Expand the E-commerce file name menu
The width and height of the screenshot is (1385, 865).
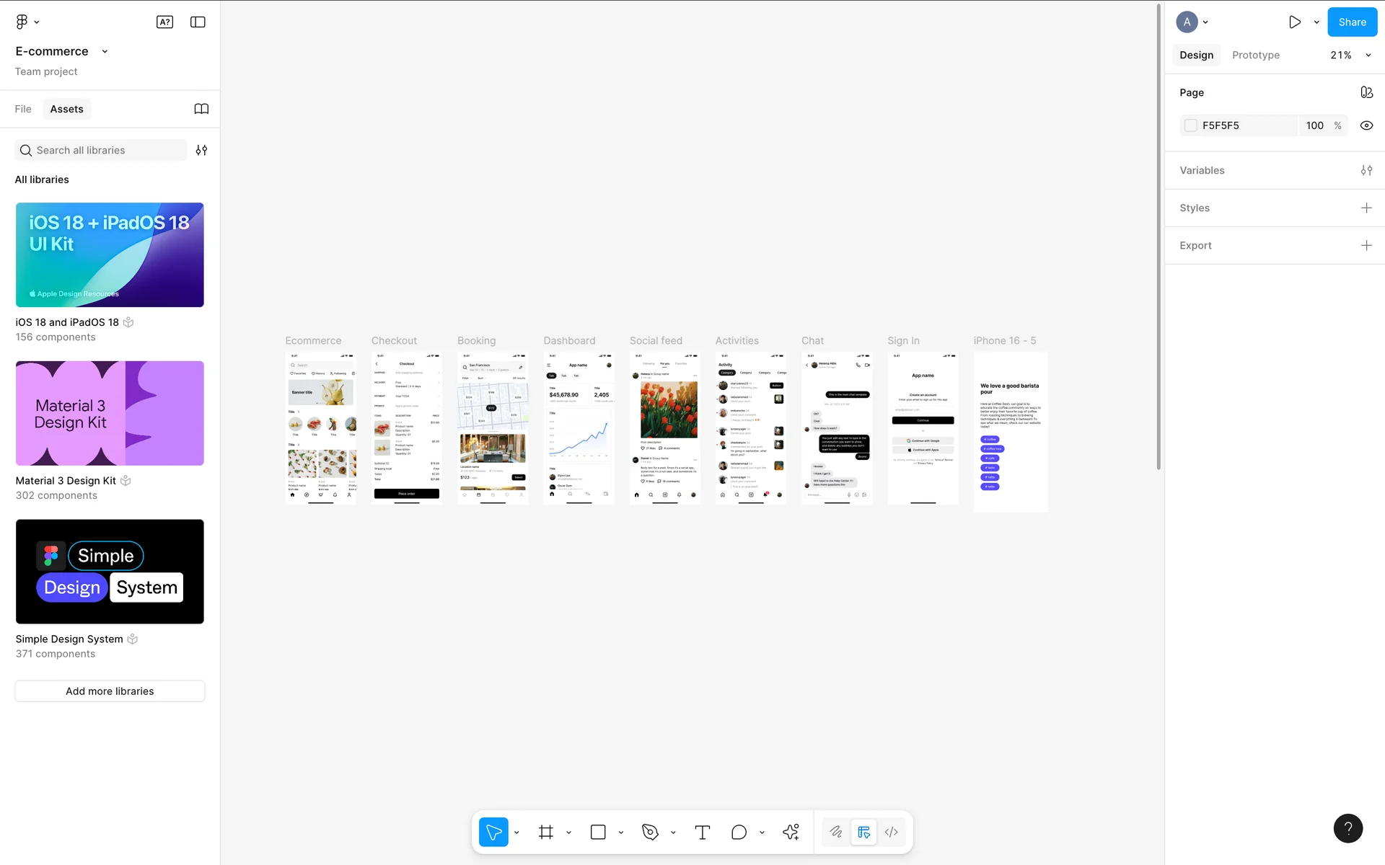[105, 51]
